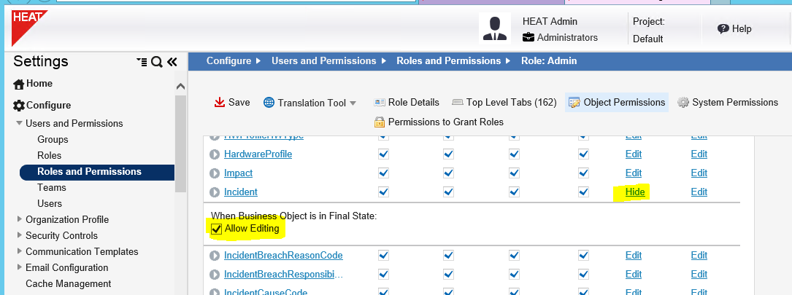
Task: Click the HEAT logo
Action: pyautogui.click(x=27, y=25)
